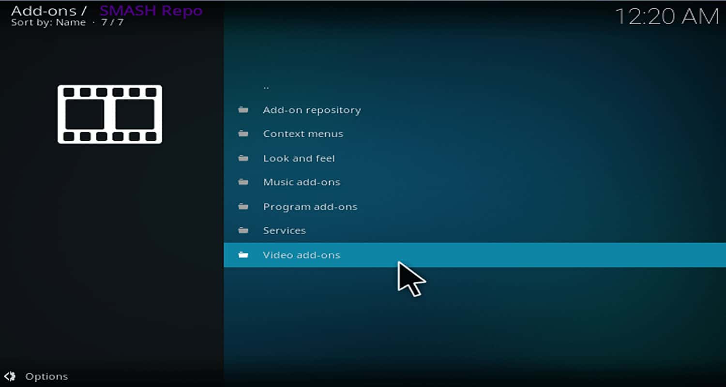Click the folder icon beside Music add-ons

243,182
